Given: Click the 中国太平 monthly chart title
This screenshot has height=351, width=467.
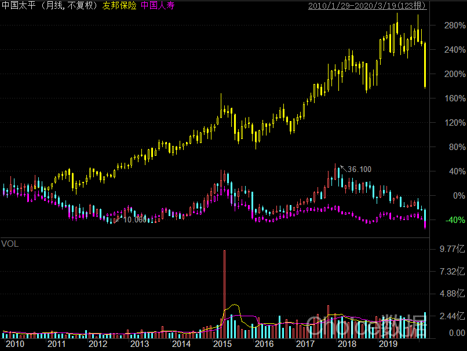Looking at the screenshot, I should point(50,5).
